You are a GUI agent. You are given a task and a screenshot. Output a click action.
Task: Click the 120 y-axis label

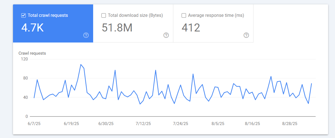(x=24, y=59)
